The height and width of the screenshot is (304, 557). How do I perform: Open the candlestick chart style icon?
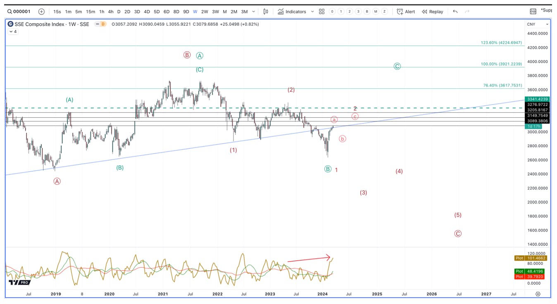coord(266,12)
